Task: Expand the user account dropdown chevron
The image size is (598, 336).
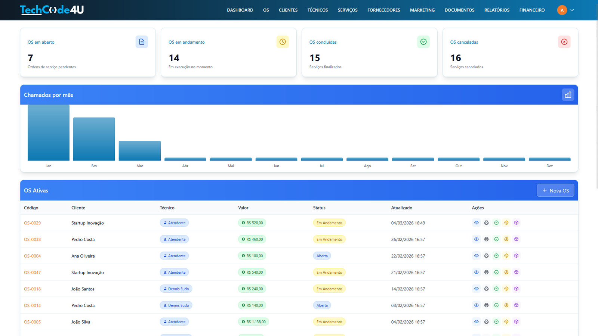Action: [572, 10]
